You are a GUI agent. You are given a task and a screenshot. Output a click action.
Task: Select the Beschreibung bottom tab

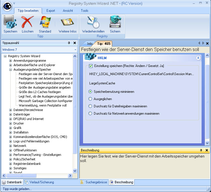tap(122, 182)
